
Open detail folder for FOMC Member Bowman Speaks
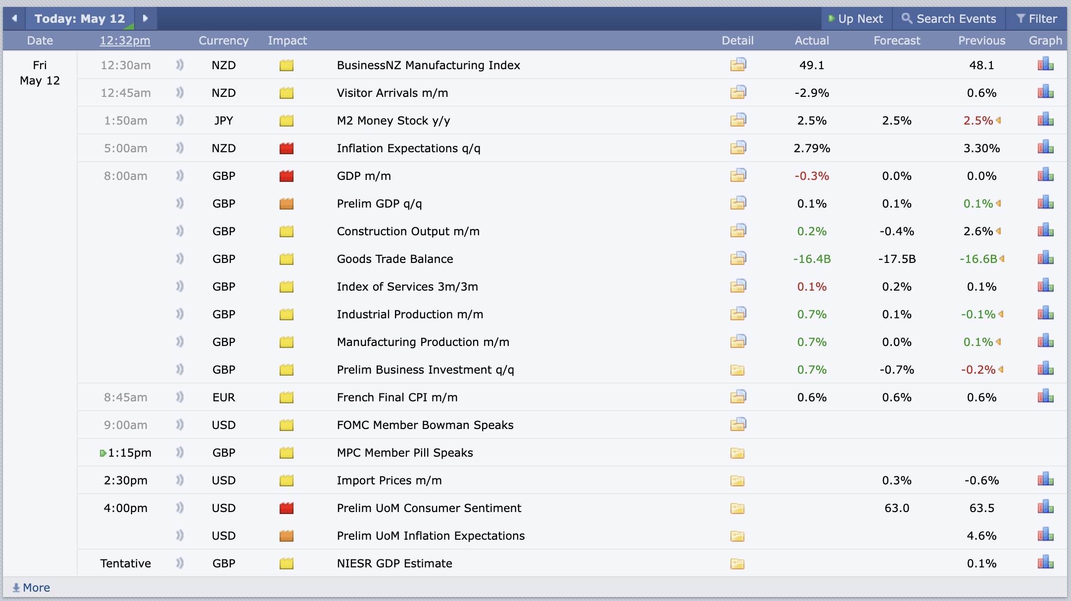pyautogui.click(x=738, y=425)
